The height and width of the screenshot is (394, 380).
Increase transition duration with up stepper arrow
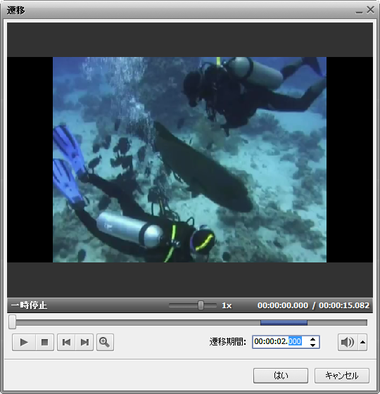pyautogui.click(x=312, y=339)
